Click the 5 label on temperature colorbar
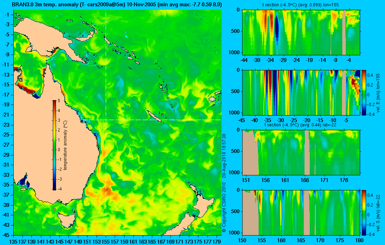This screenshot has height=245, width=385. (x=59, y=101)
